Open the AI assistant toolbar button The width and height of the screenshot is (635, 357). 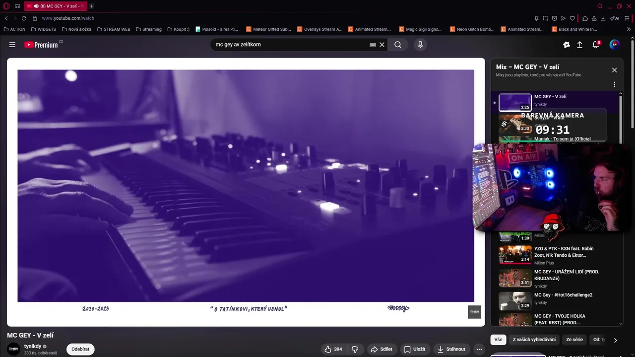[615, 18]
